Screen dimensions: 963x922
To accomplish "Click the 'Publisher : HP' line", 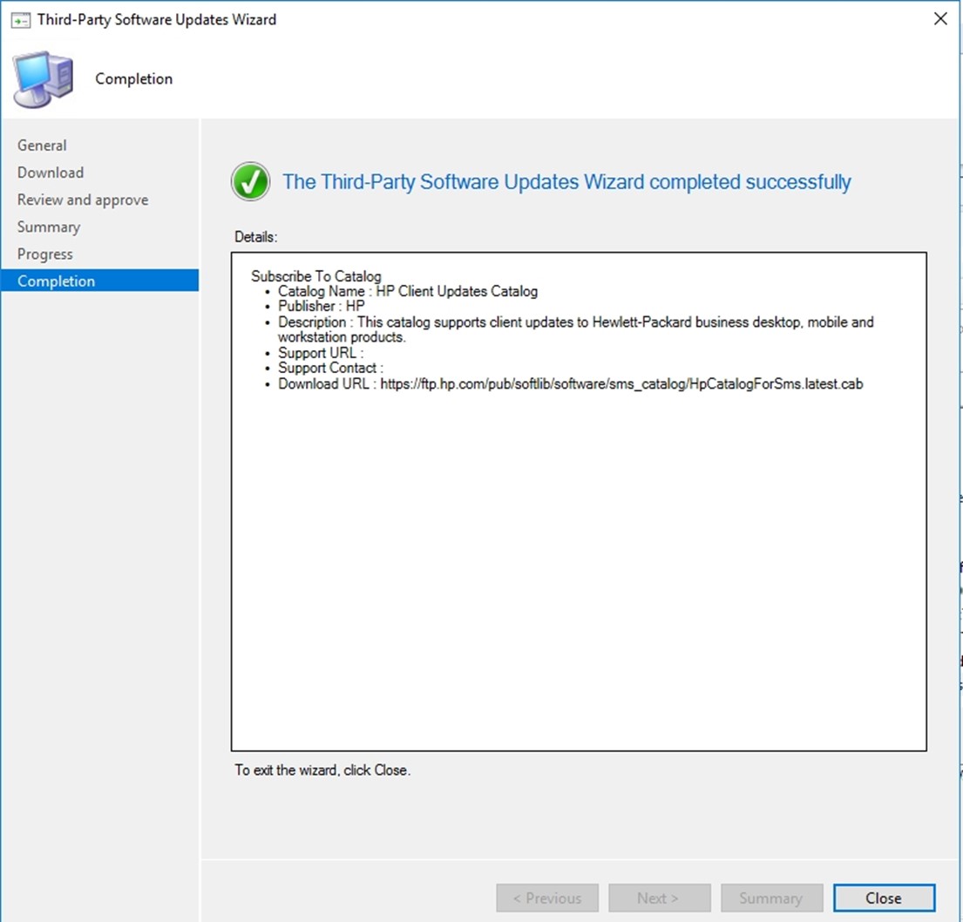I will pyautogui.click(x=322, y=306).
